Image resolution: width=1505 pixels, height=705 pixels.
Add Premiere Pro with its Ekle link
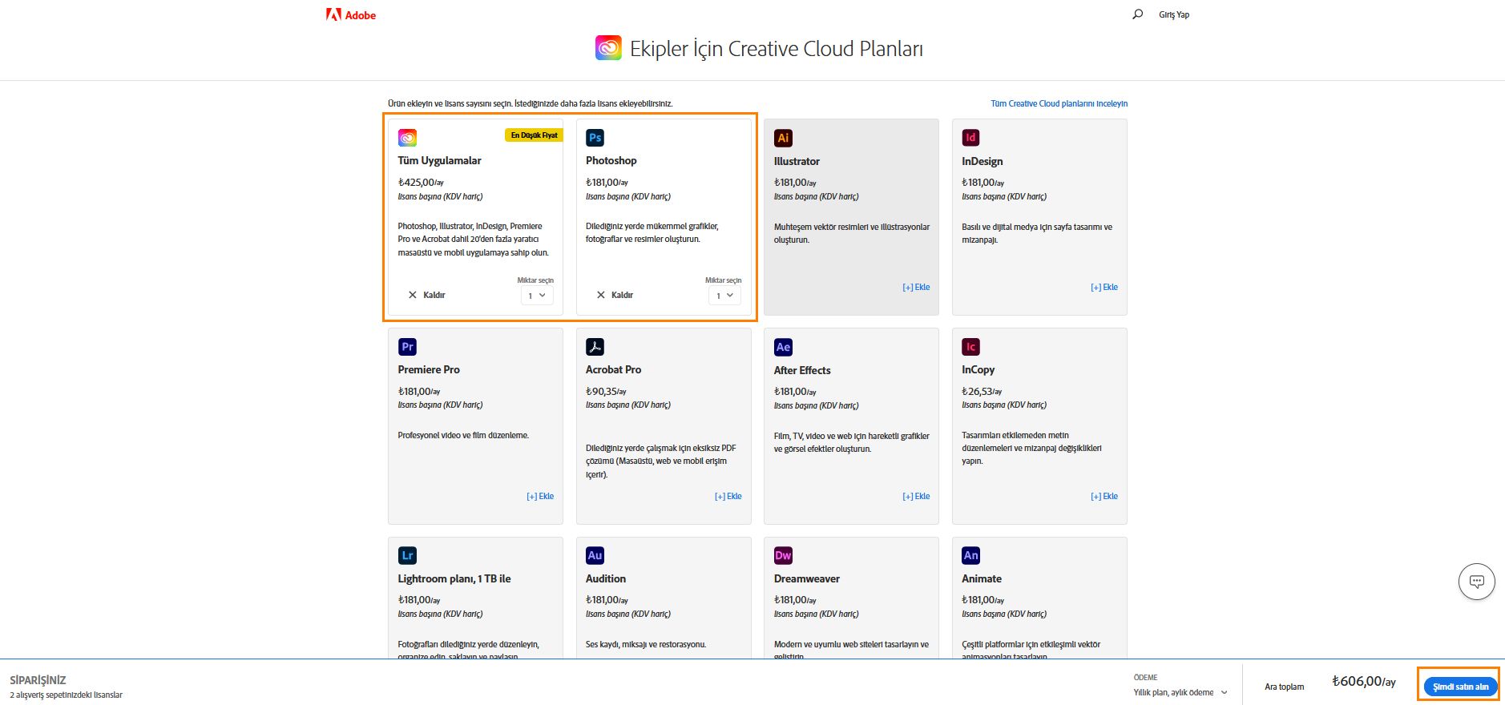pos(540,496)
